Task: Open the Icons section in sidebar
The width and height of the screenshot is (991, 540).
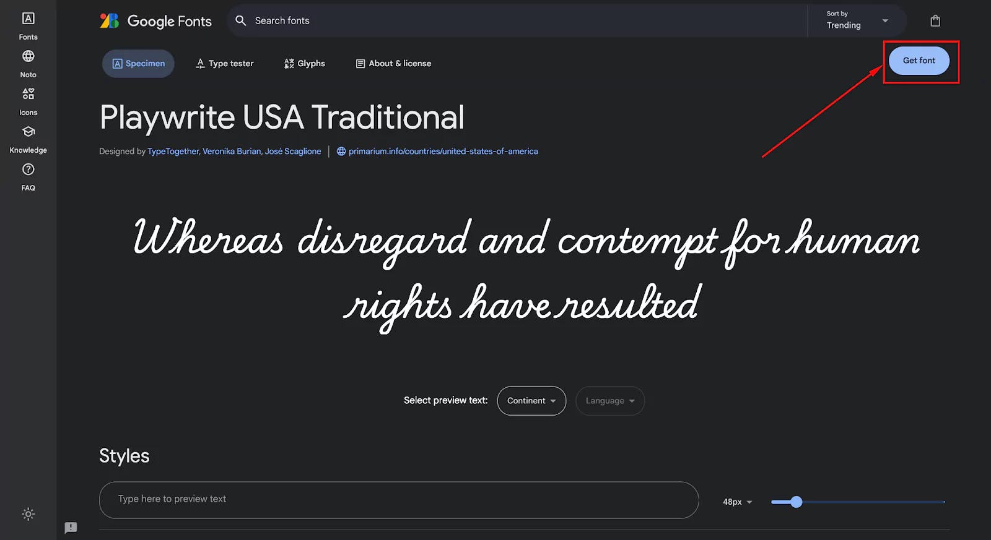Action: click(28, 102)
